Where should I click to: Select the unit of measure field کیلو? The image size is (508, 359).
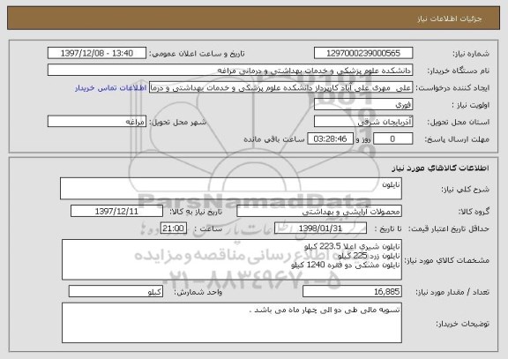click(116, 291)
